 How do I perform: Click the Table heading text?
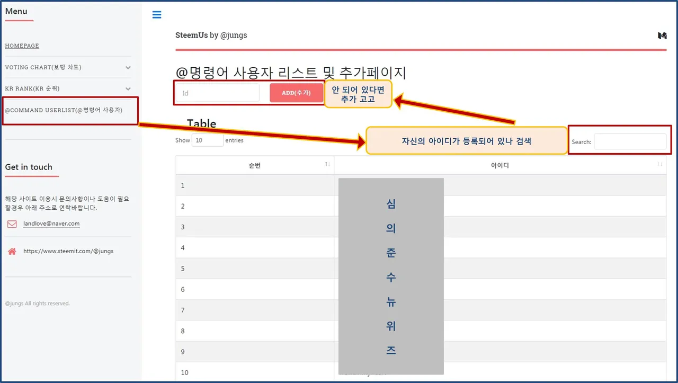coord(201,124)
